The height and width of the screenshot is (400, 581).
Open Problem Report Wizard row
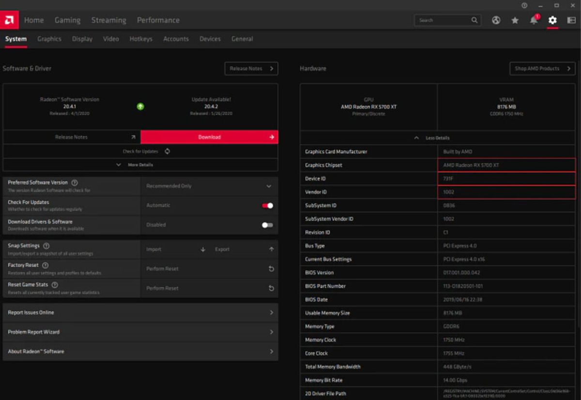pos(140,332)
